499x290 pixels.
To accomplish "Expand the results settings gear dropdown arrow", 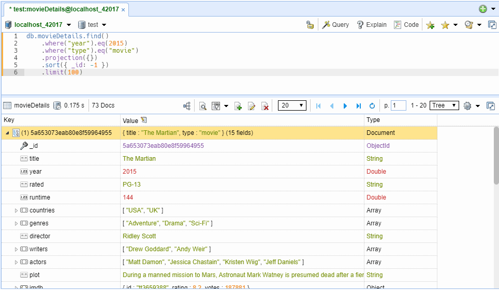I will click(x=478, y=106).
